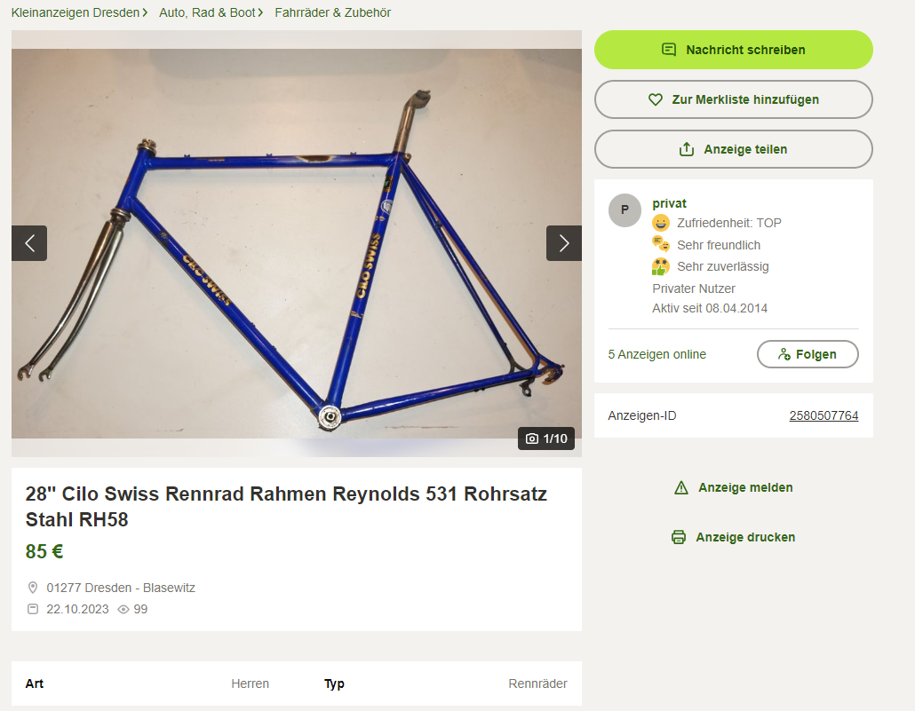The image size is (915, 711).
Task: Open Fahrräder & Zubehör breadcrumb category
Action: [x=332, y=12]
